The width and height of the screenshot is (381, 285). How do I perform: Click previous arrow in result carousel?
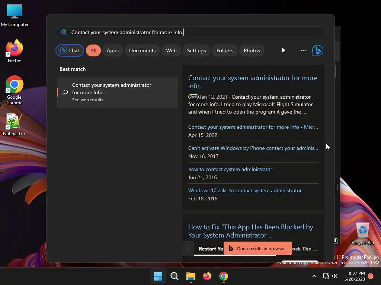click(188, 248)
